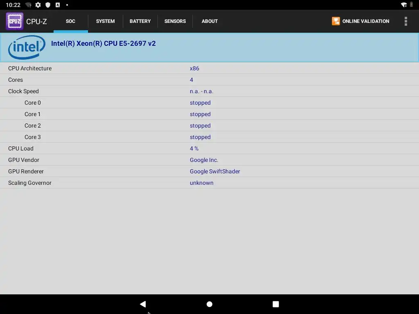The height and width of the screenshot is (314, 419).
Task: Click the 'Core 0' label
Action: [x=33, y=103]
